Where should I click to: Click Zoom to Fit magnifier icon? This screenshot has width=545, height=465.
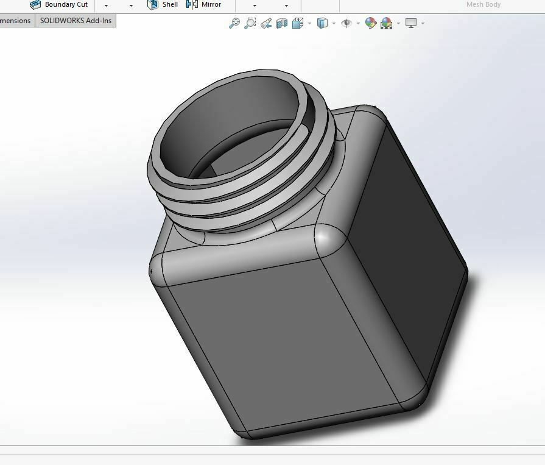coord(234,23)
